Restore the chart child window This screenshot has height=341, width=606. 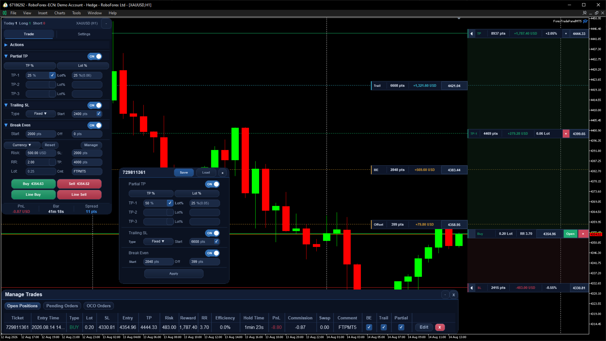tap(596, 13)
